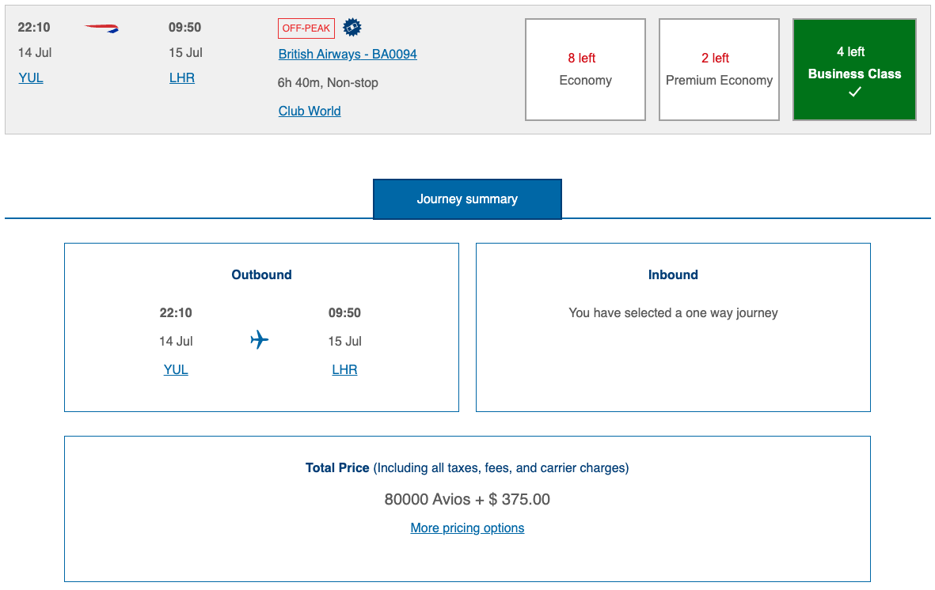The image size is (935, 590).
Task: Click the 6h 40m, Non-stop duration text
Action: point(328,82)
